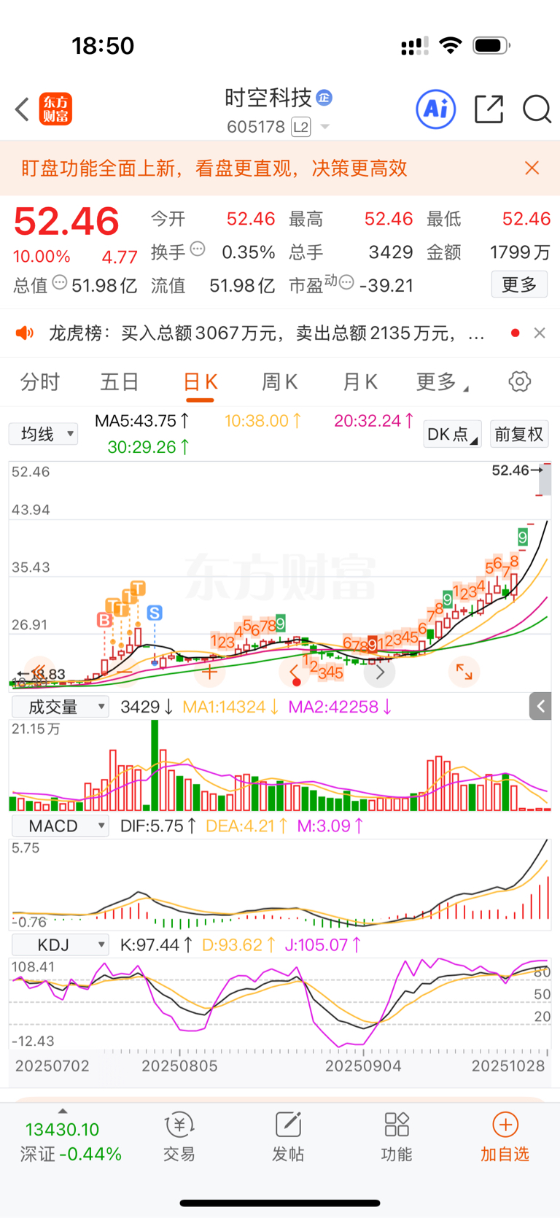Dismiss the 龙虎榜 news ticker
The image size is (560, 1218).
point(540,333)
